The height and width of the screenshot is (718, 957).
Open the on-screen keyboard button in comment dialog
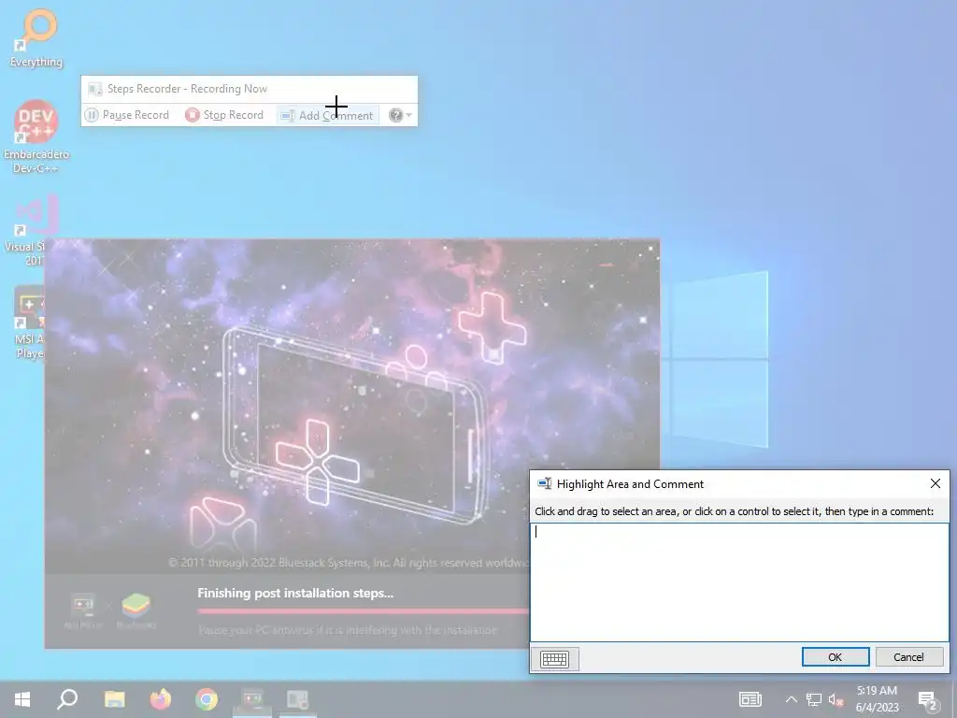(554, 659)
